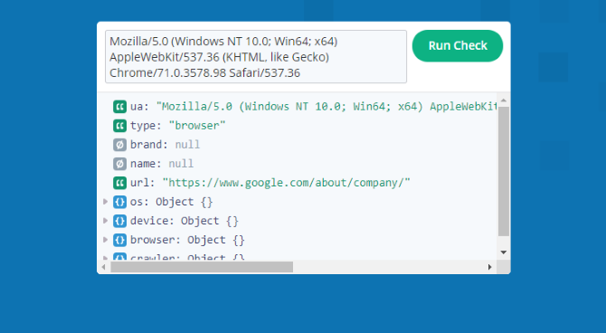The image size is (606, 333).
Task: Expand the browser object node
Action: click(105, 240)
